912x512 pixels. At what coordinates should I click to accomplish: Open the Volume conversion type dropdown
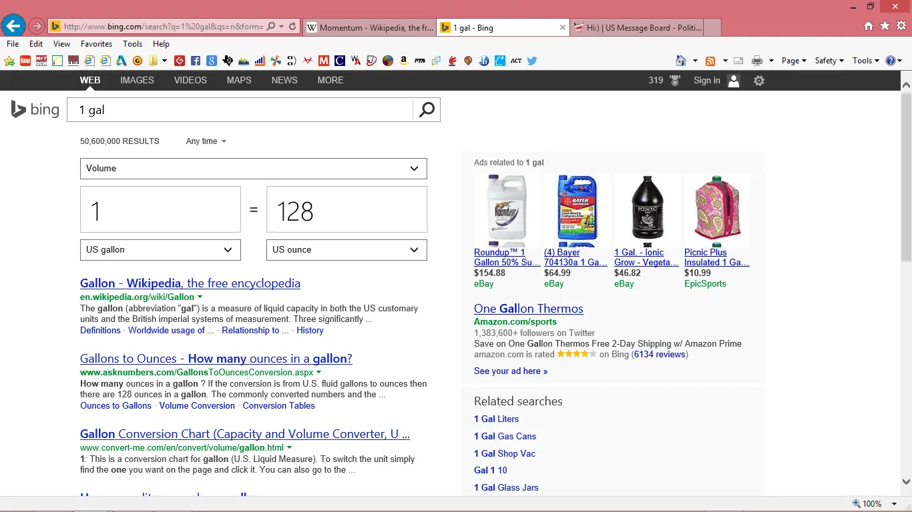pos(254,169)
